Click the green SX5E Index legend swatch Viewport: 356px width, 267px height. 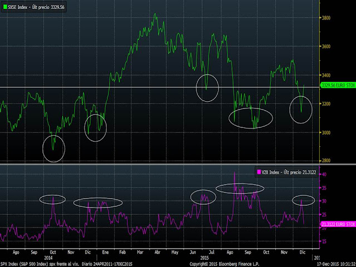[5, 7]
